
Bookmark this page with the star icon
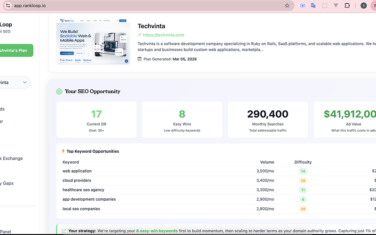tap(287, 6)
